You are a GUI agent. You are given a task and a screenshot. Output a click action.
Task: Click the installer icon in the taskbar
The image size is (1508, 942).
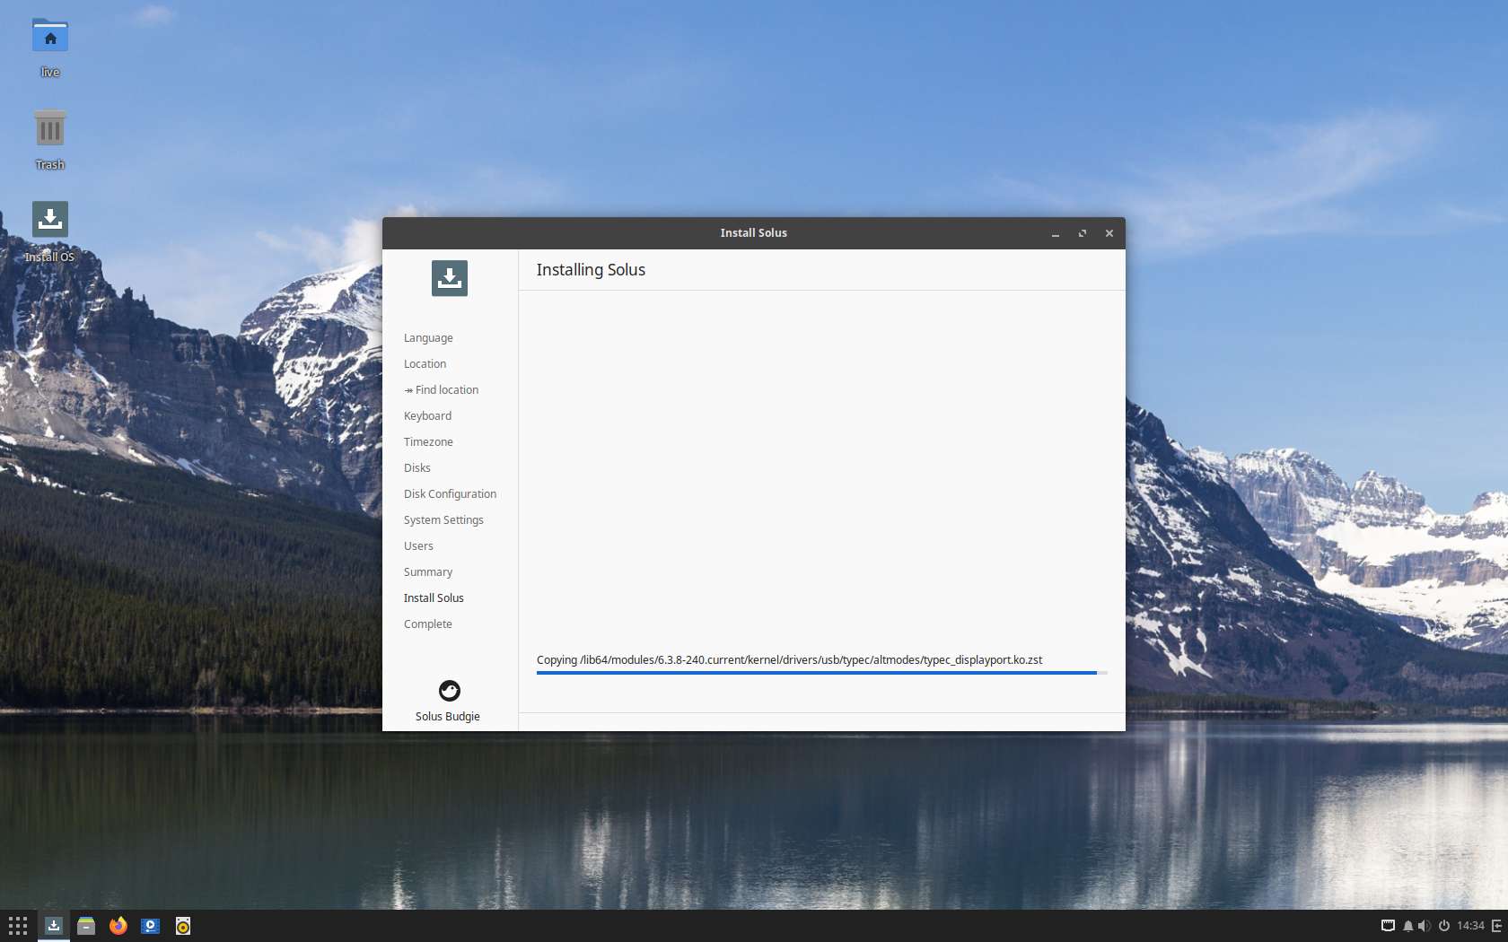tap(54, 926)
